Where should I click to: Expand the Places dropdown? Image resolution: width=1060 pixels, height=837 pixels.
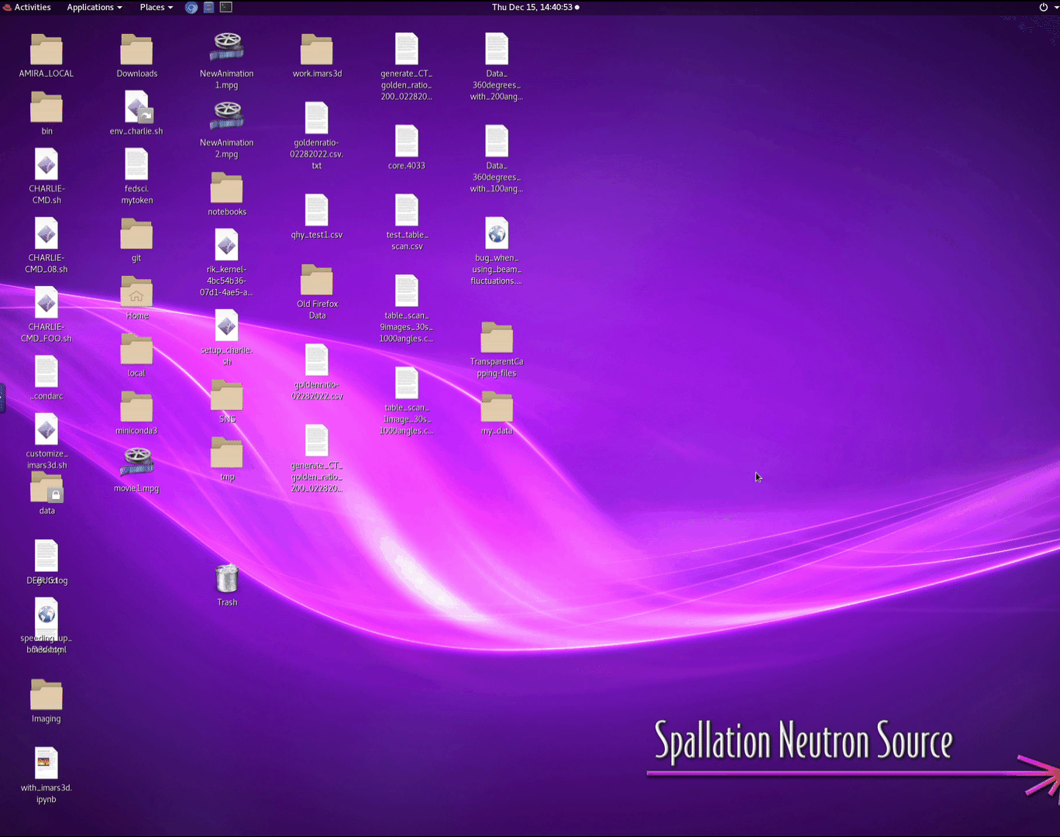[x=156, y=7]
